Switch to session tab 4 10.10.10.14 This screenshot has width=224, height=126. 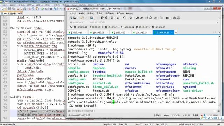pos(142,33)
